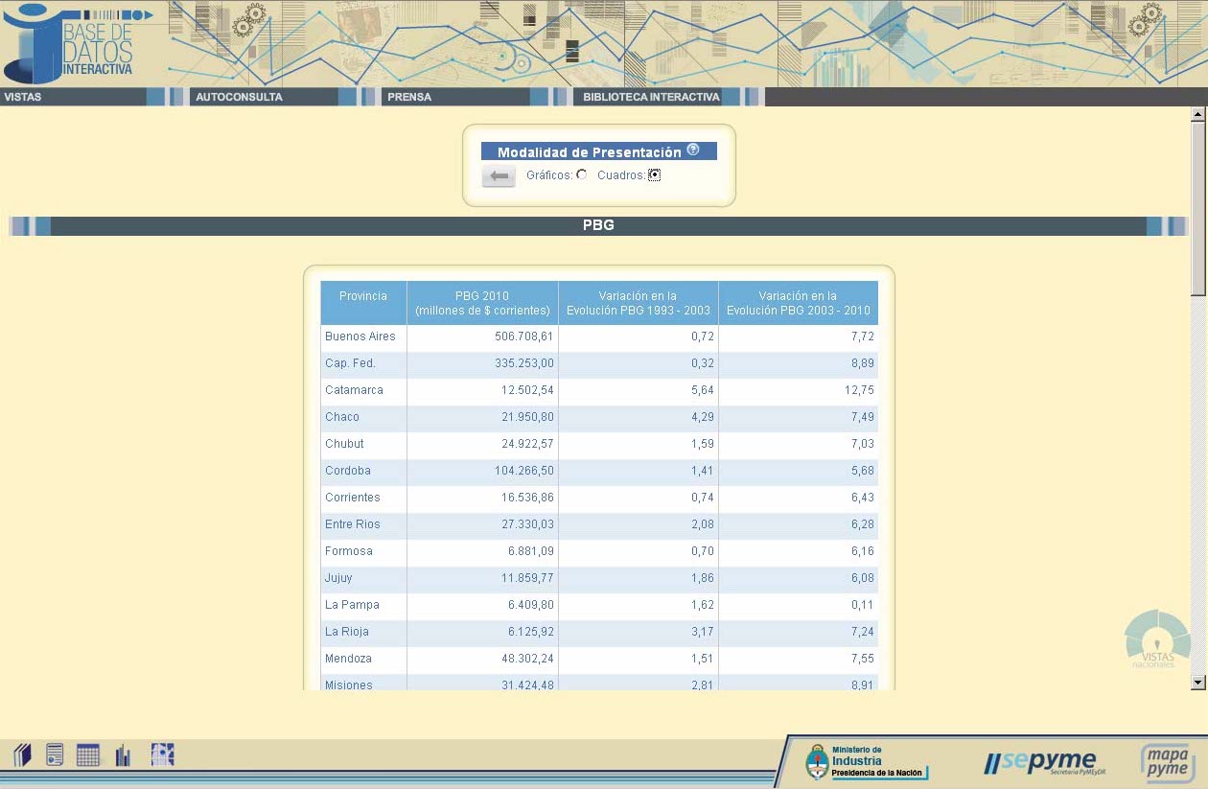Click the Ministerio de Industria logo link
The image size is (1208, 789).
(867, 762)
